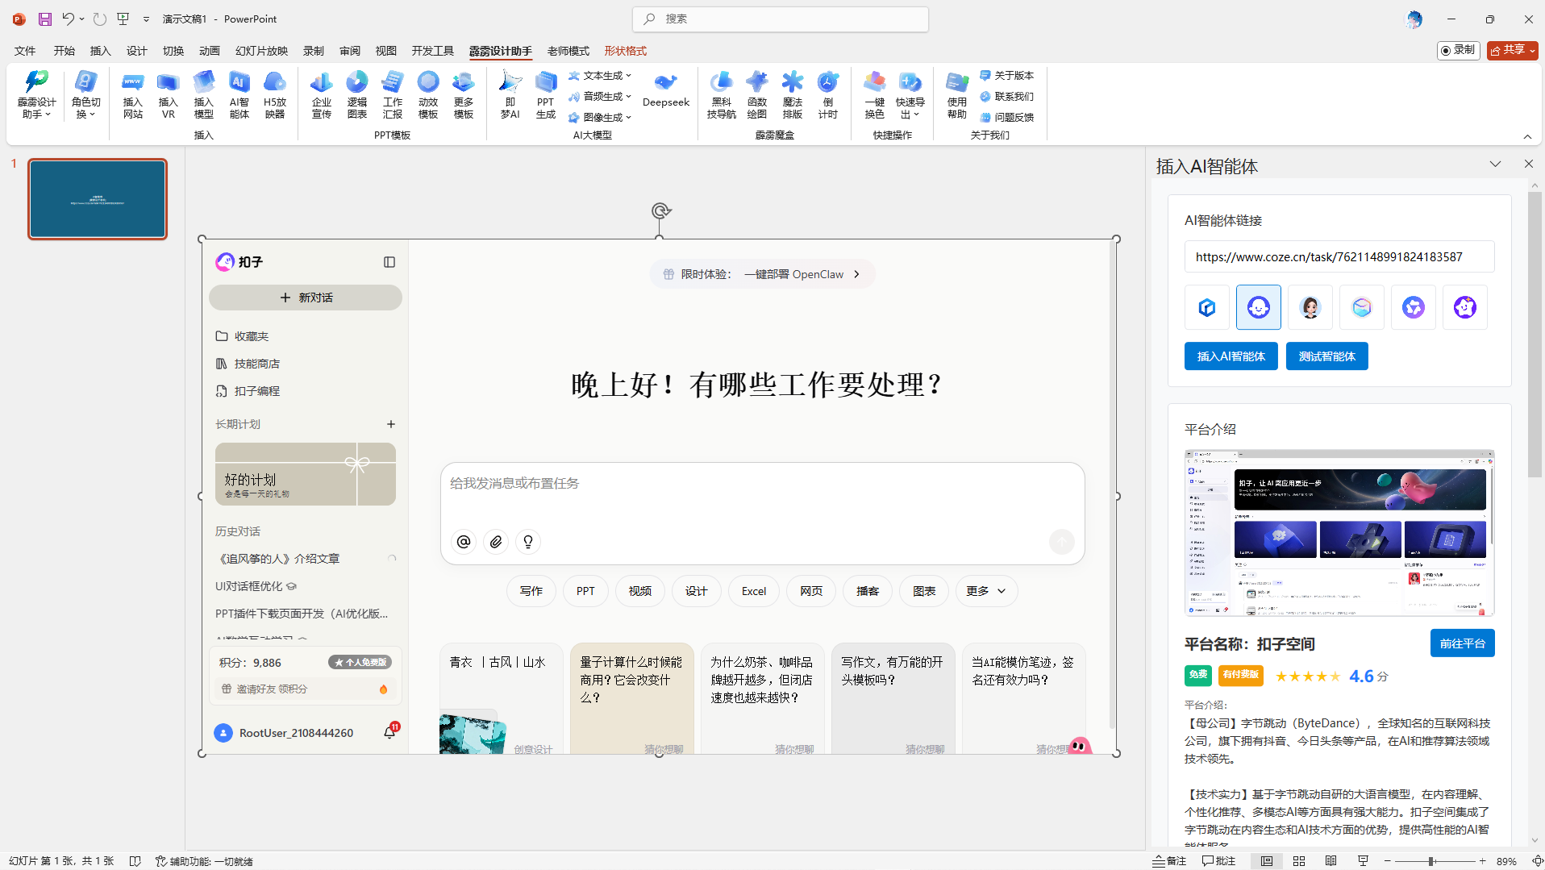Toggle the 扣子 sidebar collapse icon

(x=389, y=262)
